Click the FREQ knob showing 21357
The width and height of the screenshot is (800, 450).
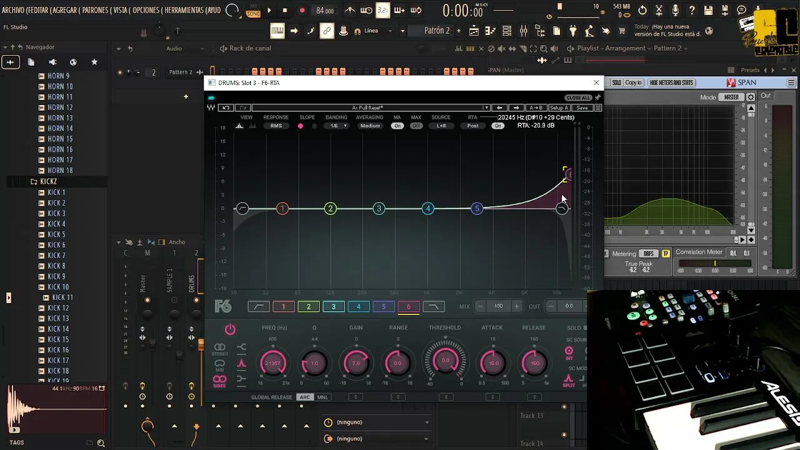(273, 362)
